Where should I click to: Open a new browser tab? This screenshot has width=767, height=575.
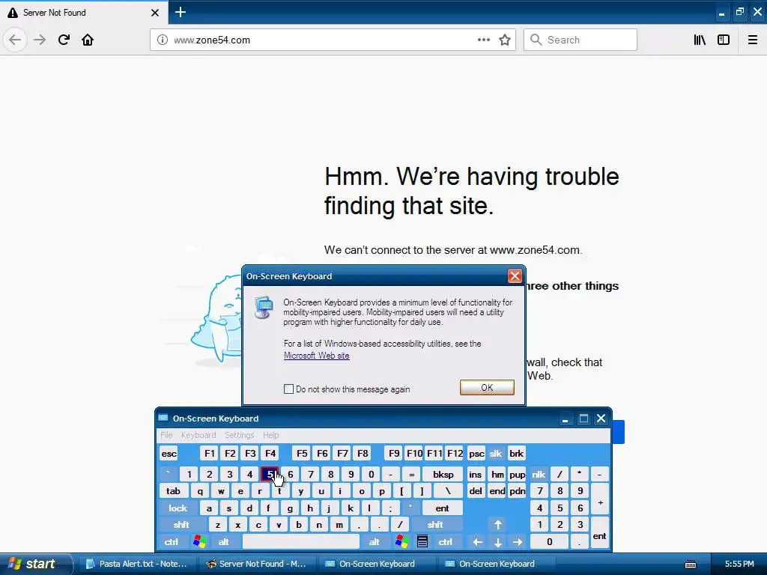click(181, 12)
